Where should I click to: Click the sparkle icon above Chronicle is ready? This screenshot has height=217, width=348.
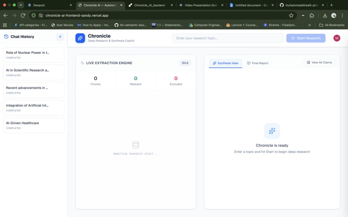click(x=272, y=131)
